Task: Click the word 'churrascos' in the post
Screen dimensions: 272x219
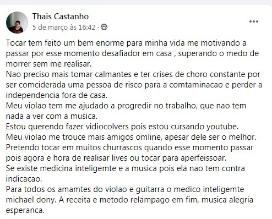Action: (122, 147)
